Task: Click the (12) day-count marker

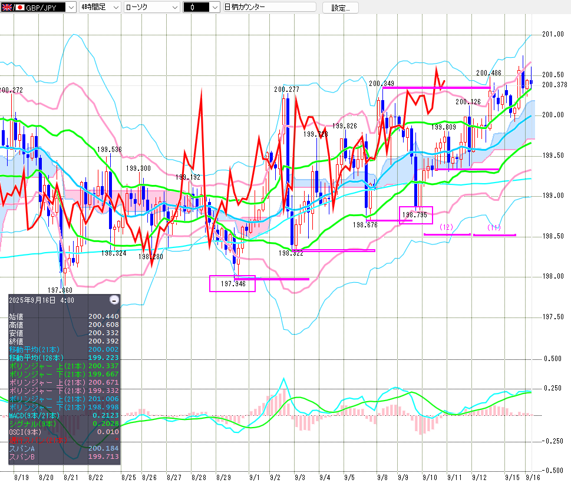Action: tap(446, 227)
